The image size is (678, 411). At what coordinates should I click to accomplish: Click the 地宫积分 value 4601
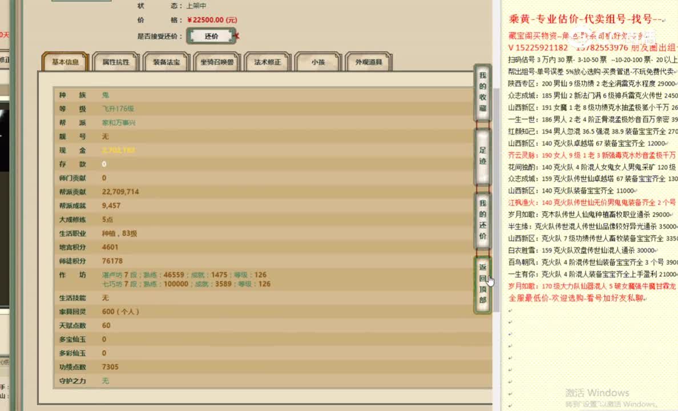[110, 247]
